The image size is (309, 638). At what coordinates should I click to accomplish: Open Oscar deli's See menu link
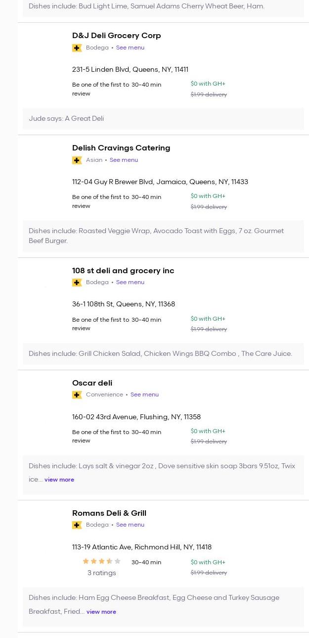[x=144, y=395]
